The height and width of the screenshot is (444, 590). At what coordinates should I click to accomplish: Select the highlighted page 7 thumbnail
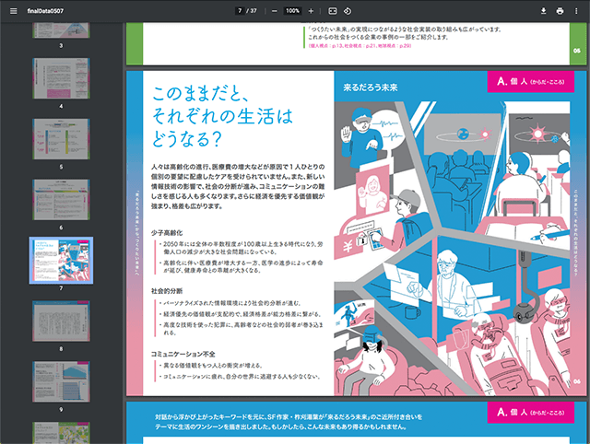[x=61, y=258]
